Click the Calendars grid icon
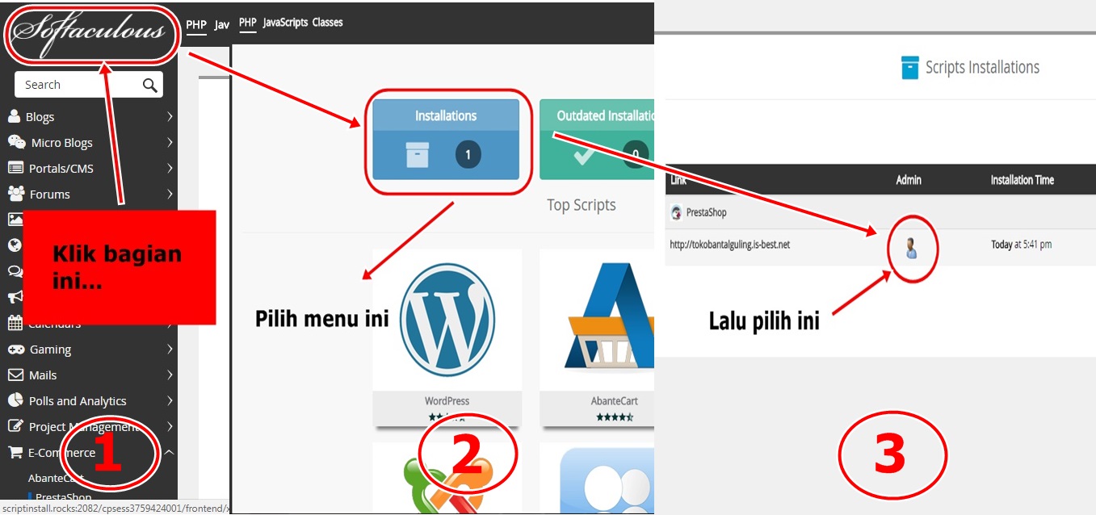 pyautogui.click(x=15, y=323)
